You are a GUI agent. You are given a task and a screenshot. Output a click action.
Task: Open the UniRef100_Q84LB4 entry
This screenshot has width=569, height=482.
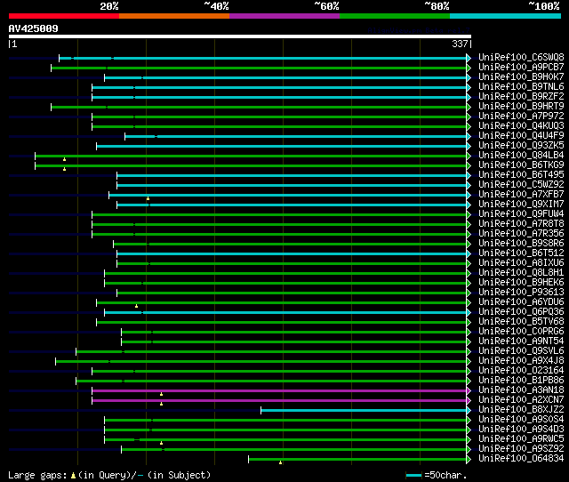point(521,156)
